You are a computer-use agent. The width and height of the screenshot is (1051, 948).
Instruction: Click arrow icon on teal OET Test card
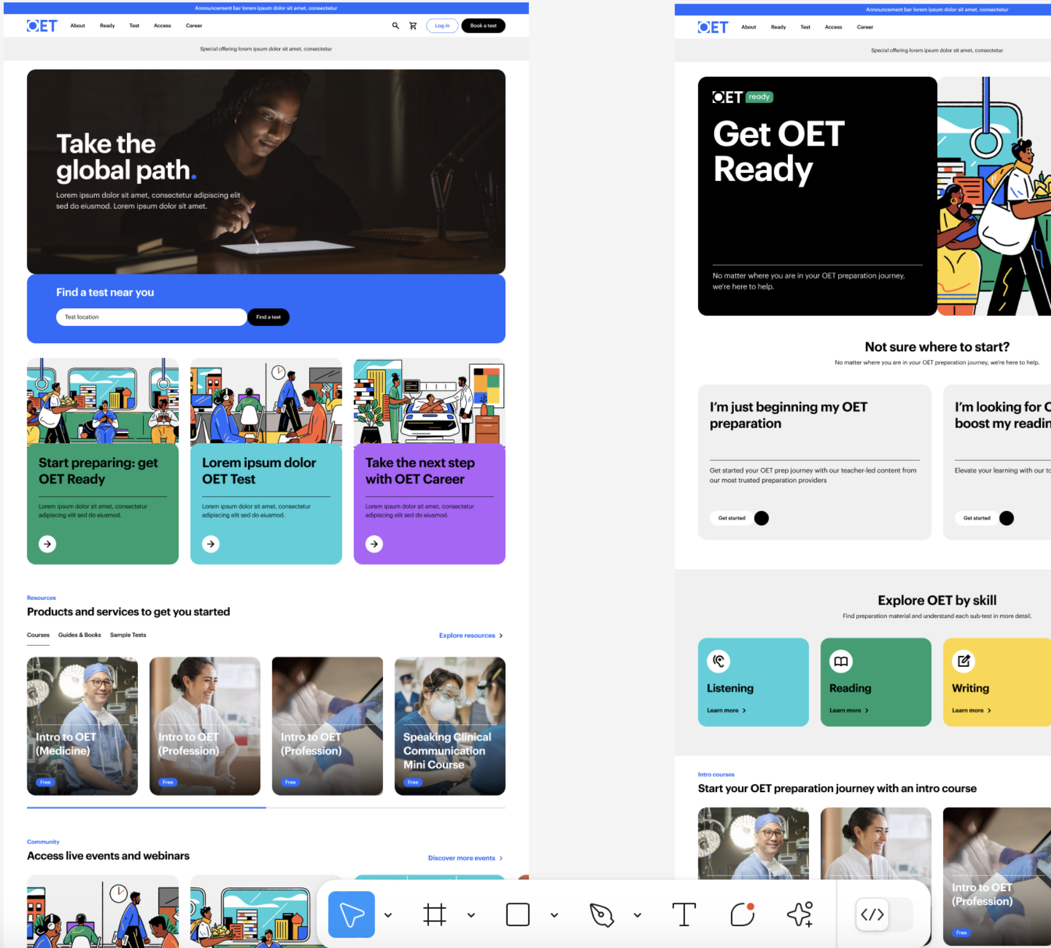pyautogui.click(x=211, y=544)
